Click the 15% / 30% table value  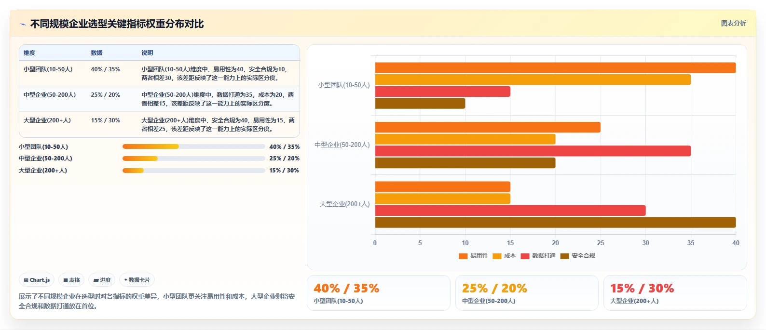click(105, 120)
